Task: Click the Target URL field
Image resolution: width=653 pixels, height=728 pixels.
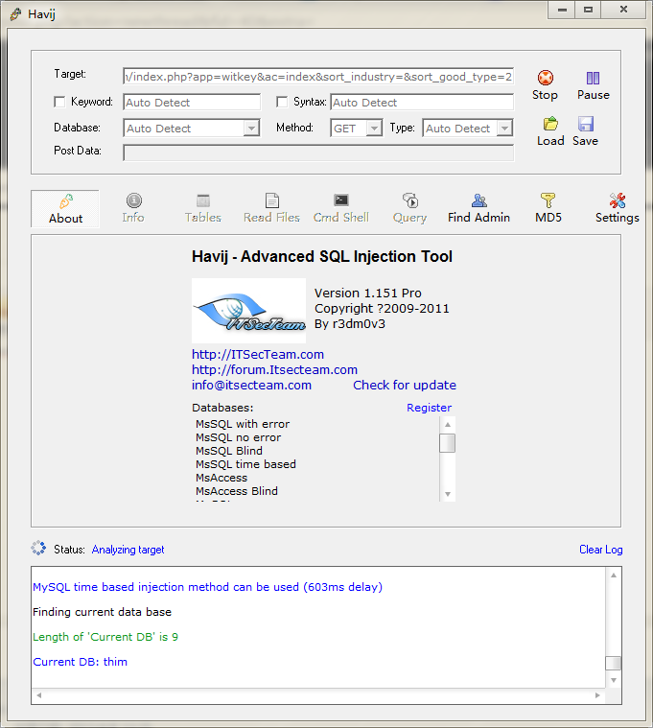Action: [318, 76]
